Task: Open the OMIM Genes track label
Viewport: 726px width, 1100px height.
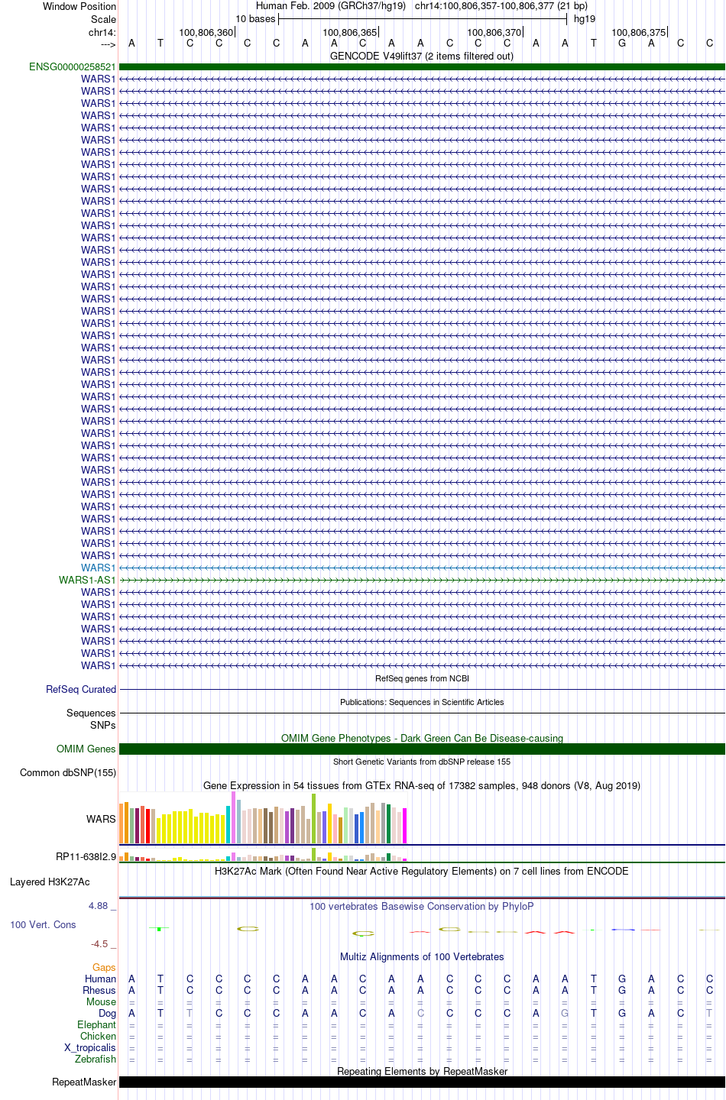Action: (86, 749)
